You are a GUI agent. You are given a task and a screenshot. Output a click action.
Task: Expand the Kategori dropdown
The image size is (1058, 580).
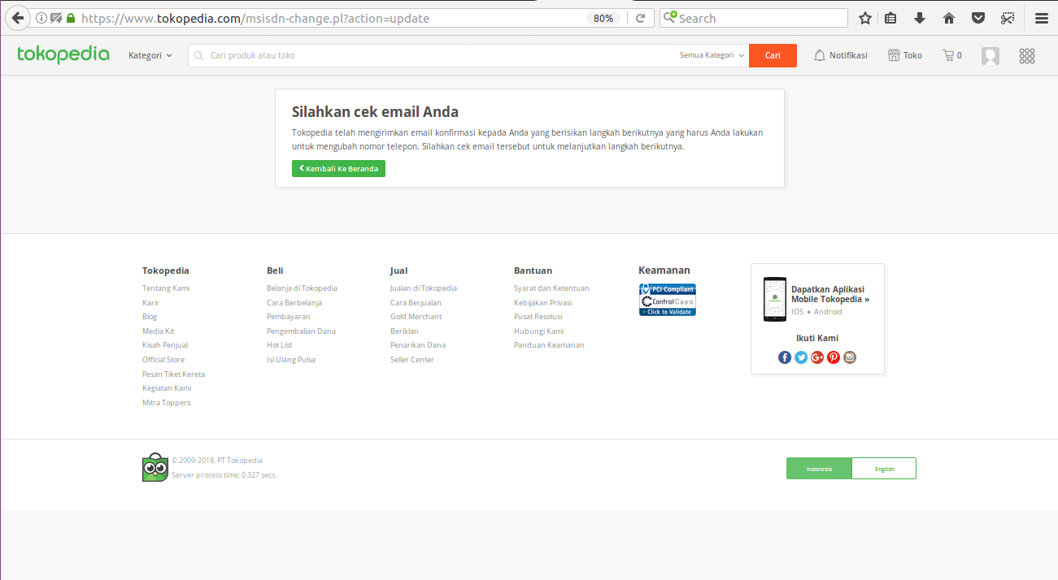click(x=150, y=55)
